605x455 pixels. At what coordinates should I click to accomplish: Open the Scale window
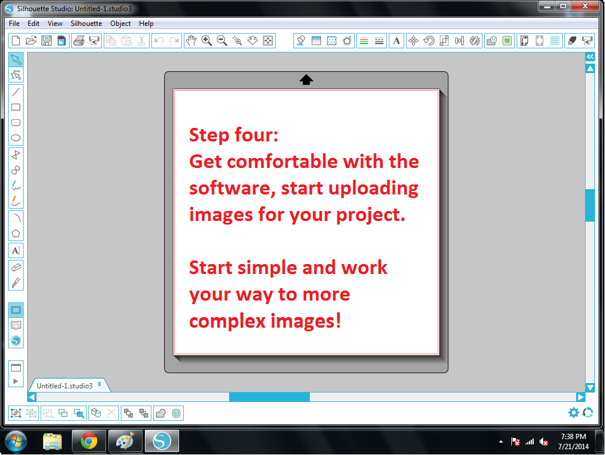[x=444, y=41]
